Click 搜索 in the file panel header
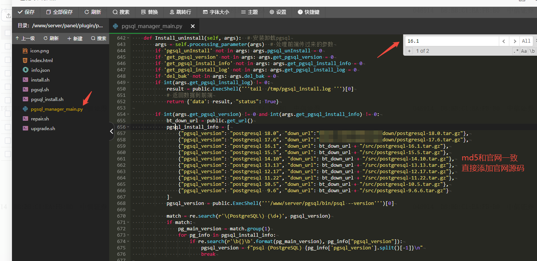 coord(99,38)
